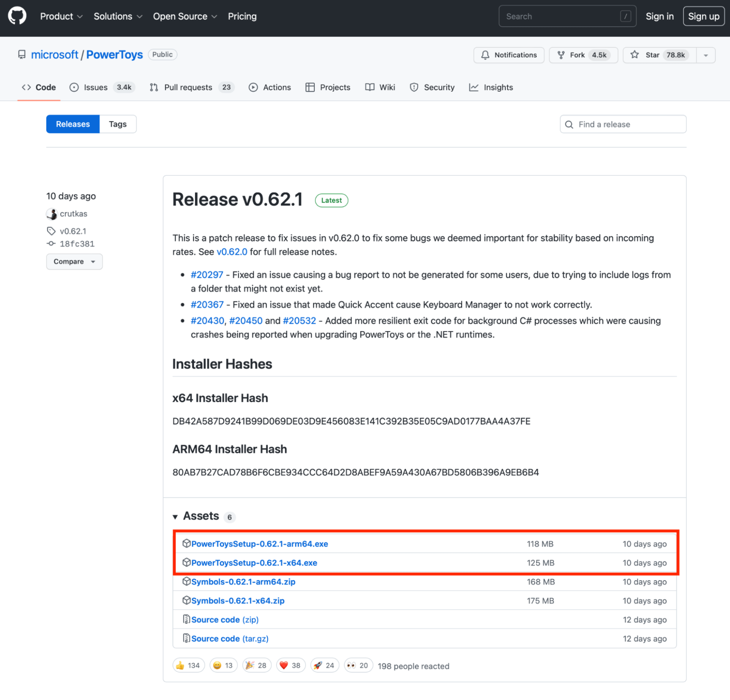Click the crutkas user avatar thumbnail

point(51,214)
